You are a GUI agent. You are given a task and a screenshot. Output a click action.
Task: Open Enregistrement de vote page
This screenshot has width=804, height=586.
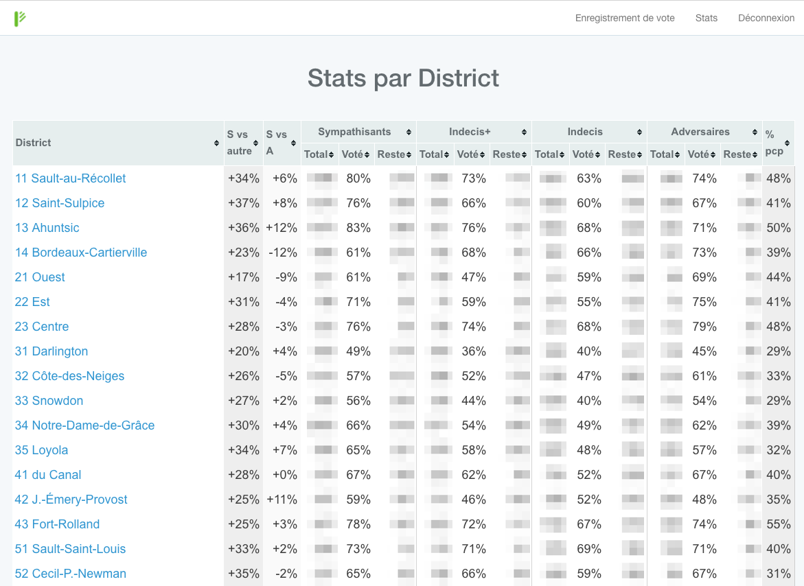pyautogui.click(x=625, y=18)
